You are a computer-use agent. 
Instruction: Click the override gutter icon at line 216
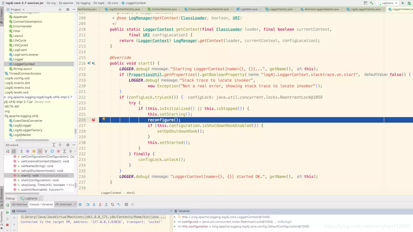pyautogui.click(x=90, y=63)
